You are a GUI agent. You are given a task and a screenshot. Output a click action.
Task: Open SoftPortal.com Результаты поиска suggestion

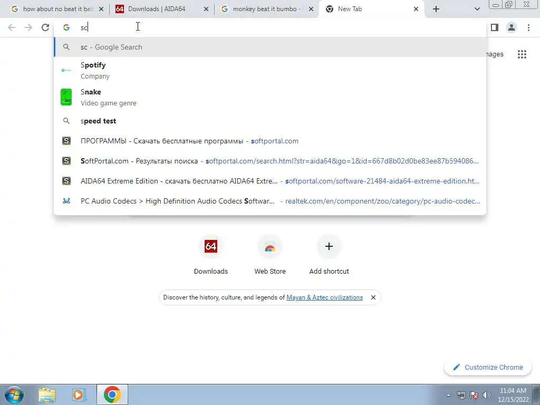[x=270, y=161]
